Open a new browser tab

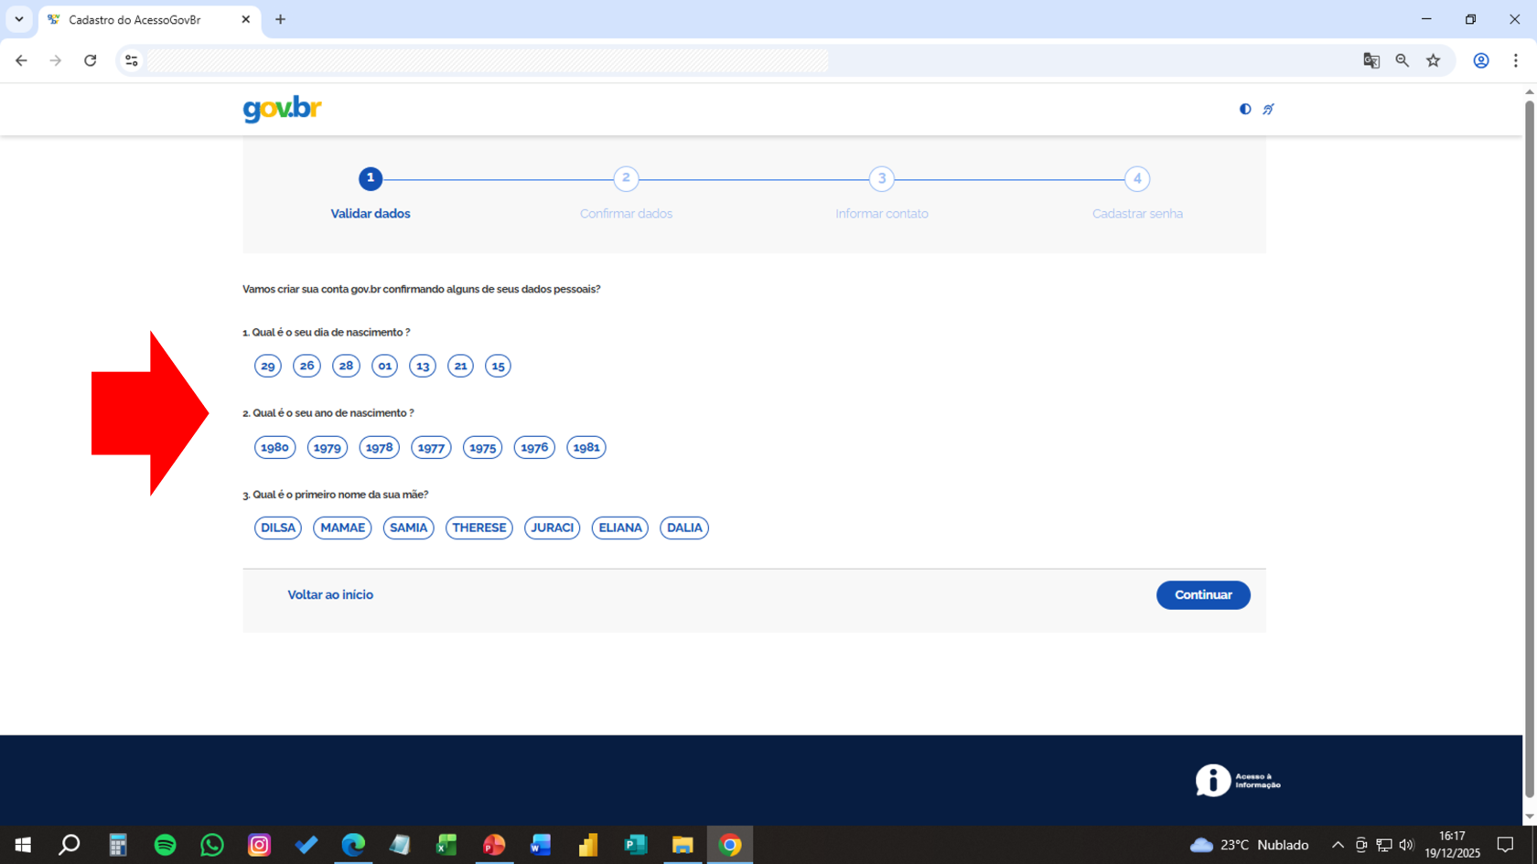click(280, 19)
